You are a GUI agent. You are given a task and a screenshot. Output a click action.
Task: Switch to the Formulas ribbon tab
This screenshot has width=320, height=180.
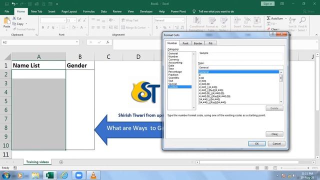tap(89, 11)
